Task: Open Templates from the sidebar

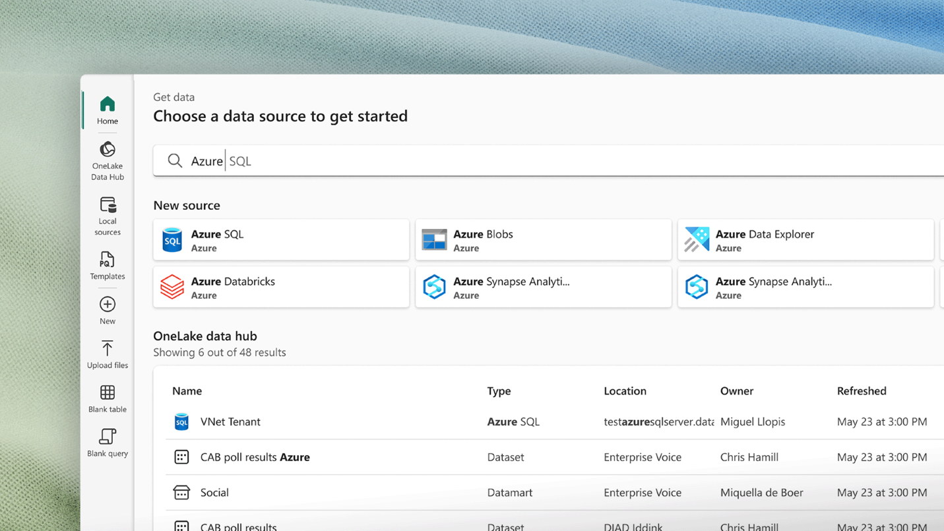Action: coord(108,265)
